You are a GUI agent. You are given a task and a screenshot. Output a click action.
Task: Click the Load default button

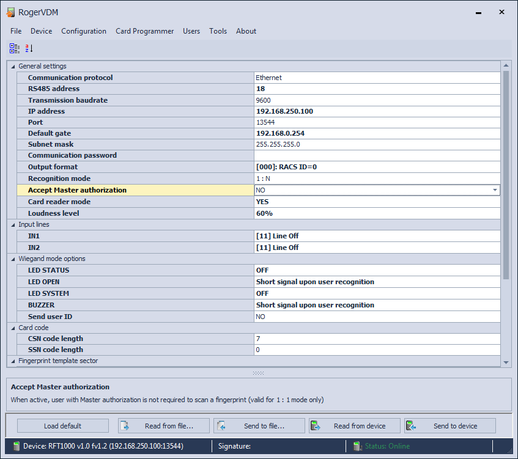click(x=63, y=426)
